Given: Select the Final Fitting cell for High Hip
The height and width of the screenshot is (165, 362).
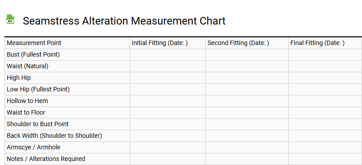Looking at the screenshot, I should click(325, 78).
